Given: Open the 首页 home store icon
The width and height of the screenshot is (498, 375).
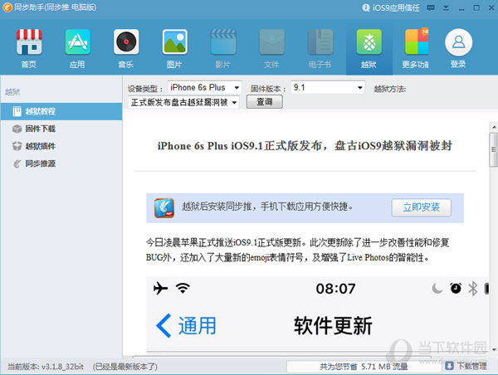Looking at the screenshot, I should [x=29, y=42].
